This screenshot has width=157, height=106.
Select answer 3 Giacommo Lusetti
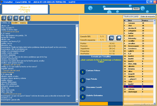[x=82, y=88]
